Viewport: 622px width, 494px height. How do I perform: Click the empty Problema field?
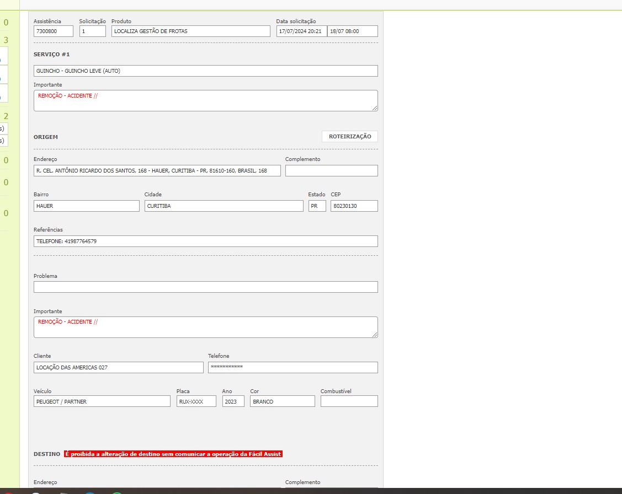pyautogui.click(x=205, y=287)
